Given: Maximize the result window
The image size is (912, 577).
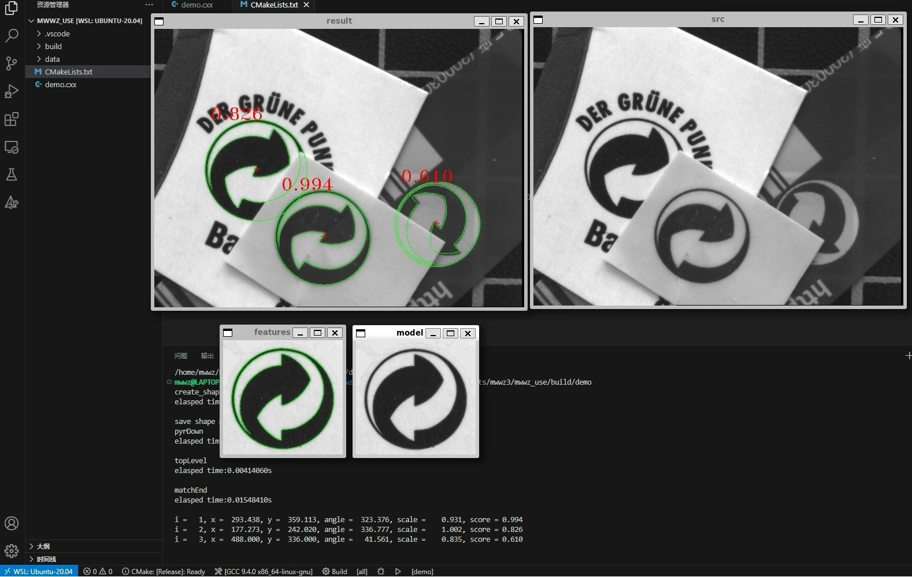Looking at the screenshot, I should coord(499,21).
